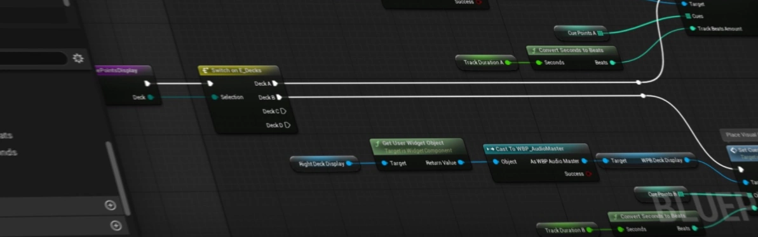Click Beats output pin of lower Convert node

point(694,228)
